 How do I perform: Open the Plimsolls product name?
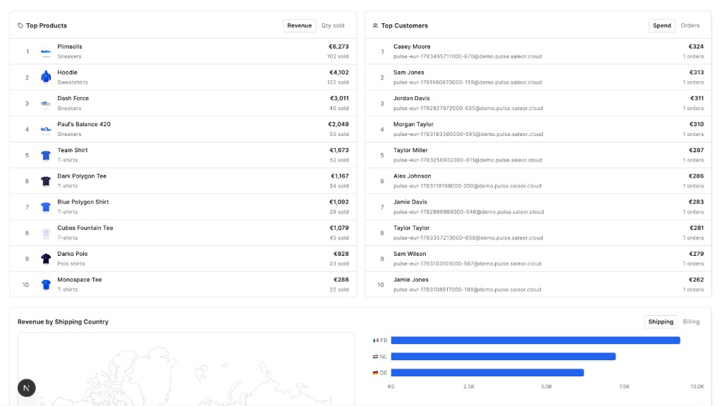pyautogui.click(x=70, y=47)
